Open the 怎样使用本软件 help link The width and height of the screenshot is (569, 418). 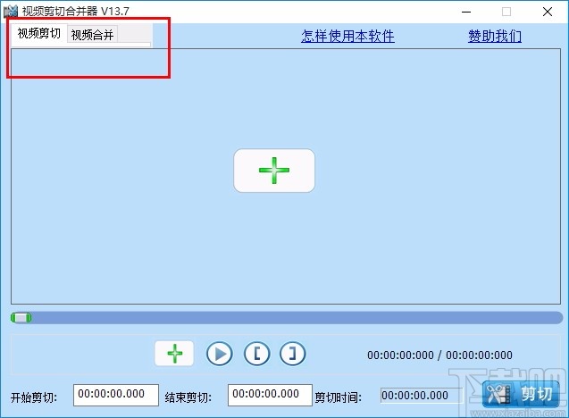[347, 37]
